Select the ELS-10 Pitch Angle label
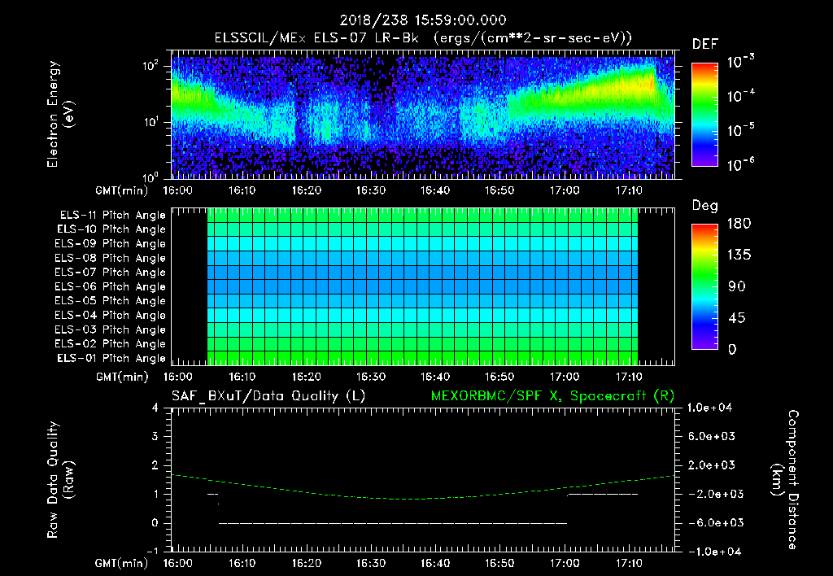This screenshot has height=576, width=833. click(x=111, y=229)
